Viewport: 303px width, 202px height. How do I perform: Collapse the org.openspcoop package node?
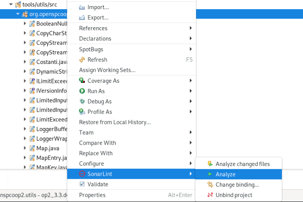18,14
